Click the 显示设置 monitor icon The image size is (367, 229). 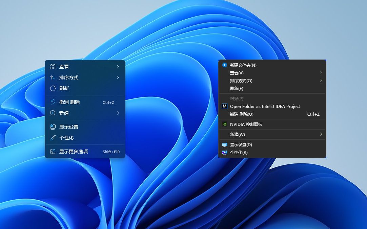point(53,127)
